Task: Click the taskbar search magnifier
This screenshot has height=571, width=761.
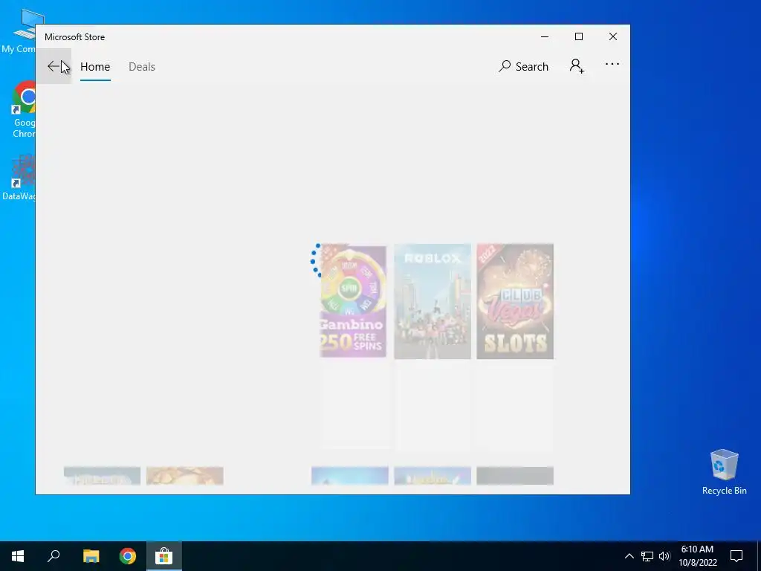Action: tap(54, 556)
